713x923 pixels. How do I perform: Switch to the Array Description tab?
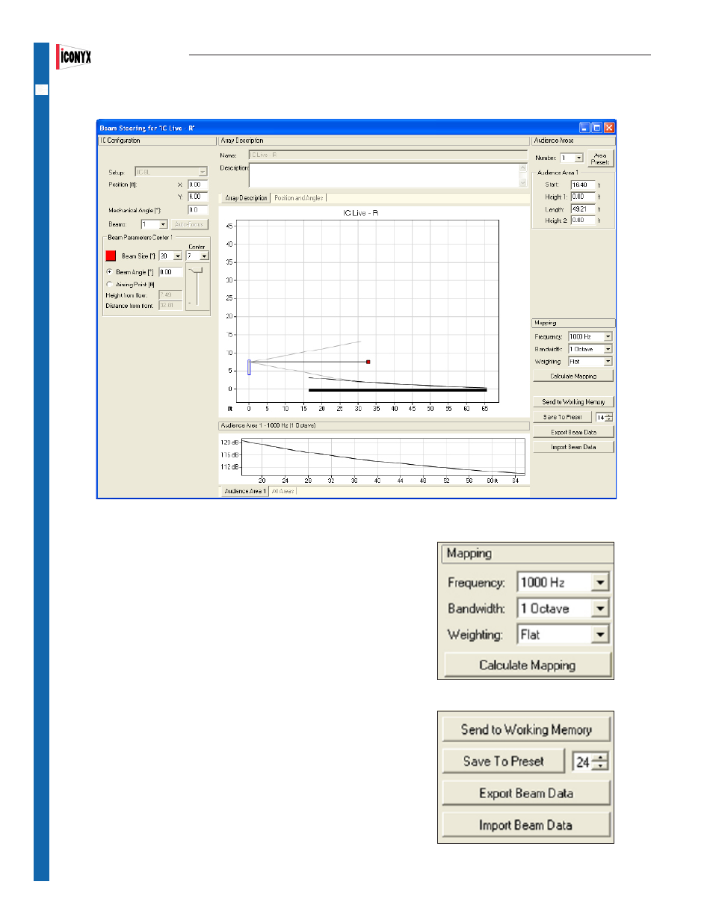coord(246,198)
